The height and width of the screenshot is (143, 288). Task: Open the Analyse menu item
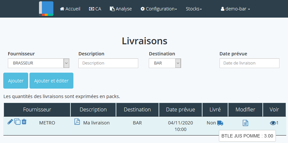(121, 9)
